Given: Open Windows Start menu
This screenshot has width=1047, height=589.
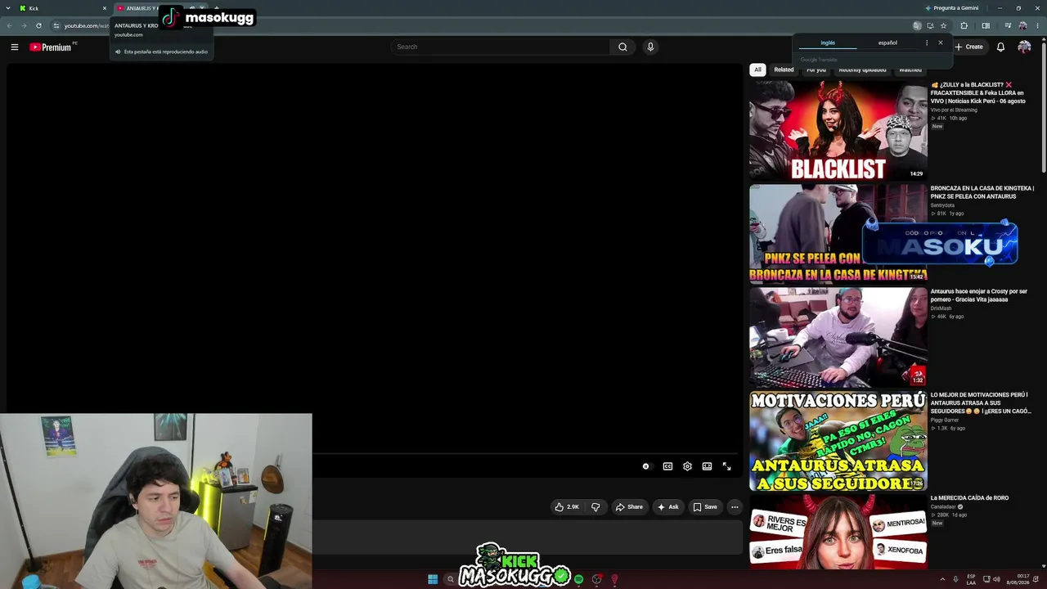Looking at the screenshot, I should pyautogui.click(x=433, y=579).
